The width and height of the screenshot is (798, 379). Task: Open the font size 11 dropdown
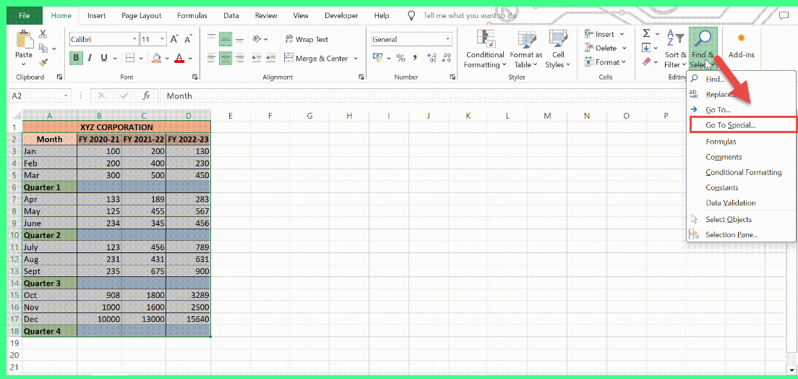(x=163, y=39)
